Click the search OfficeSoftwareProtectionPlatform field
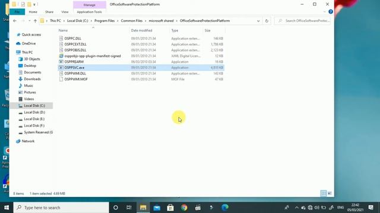380x213 pixels. 302,21
